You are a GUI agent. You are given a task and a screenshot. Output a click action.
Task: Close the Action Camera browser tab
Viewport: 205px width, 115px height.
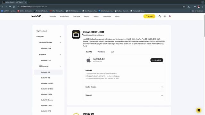[x=25, y=2]
